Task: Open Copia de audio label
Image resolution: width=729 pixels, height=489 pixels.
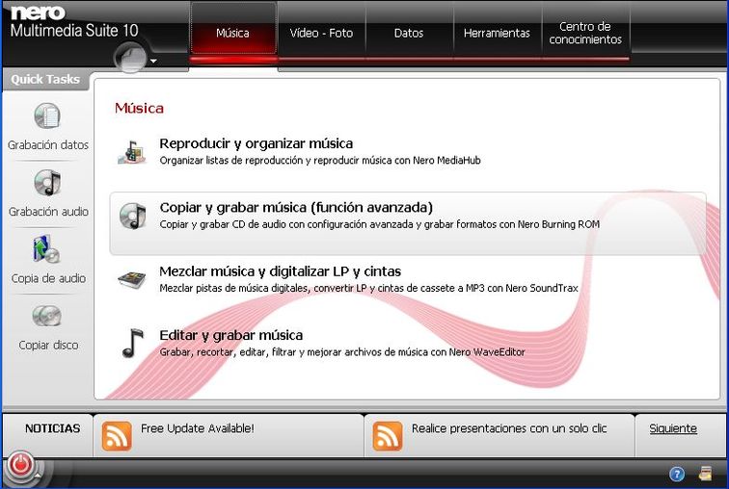Action: coord(48,278)
